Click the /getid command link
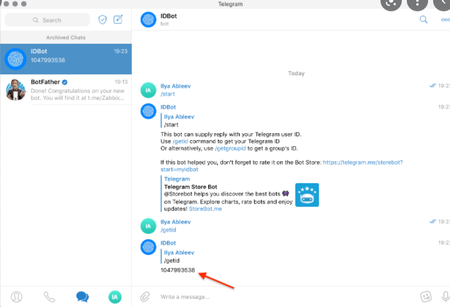 (180, 141)
